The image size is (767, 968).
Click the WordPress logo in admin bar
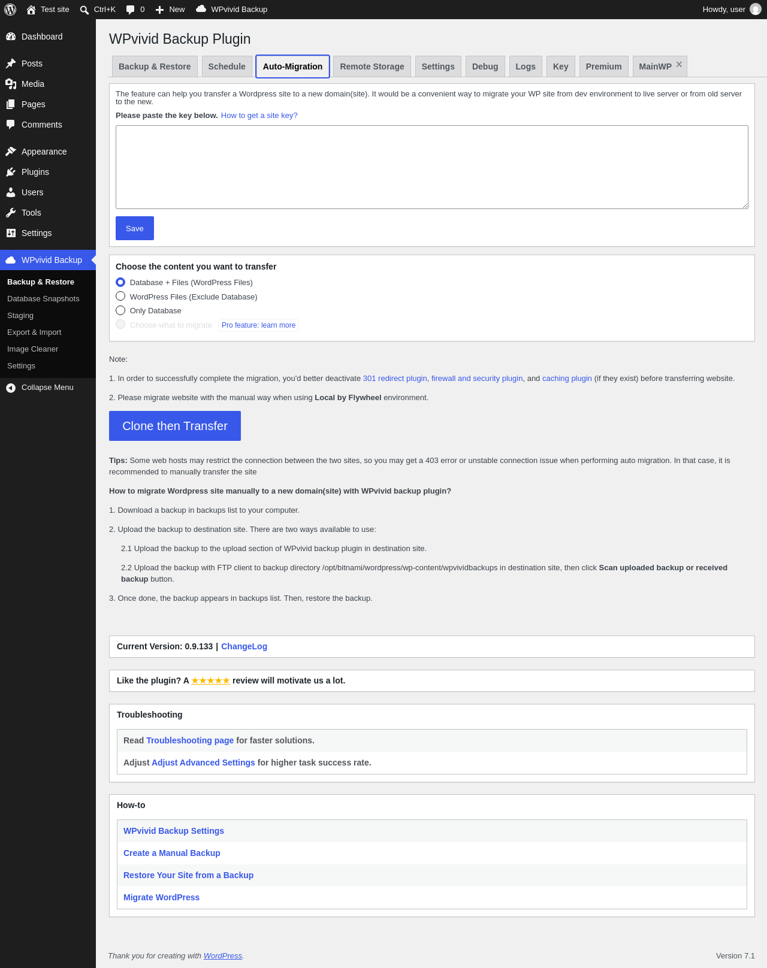[10, 10]
